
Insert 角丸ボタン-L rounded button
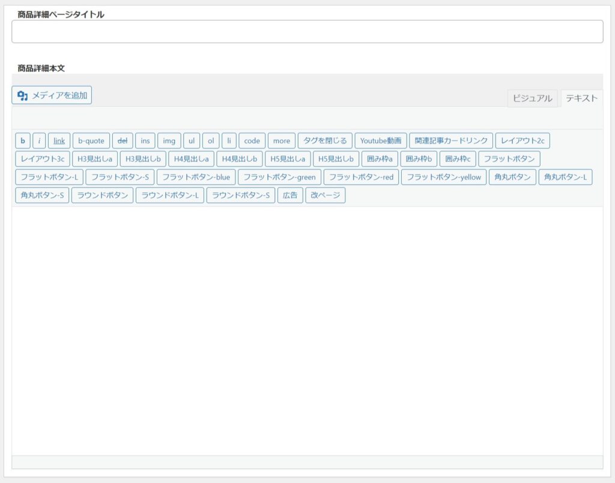coord(565,177)
